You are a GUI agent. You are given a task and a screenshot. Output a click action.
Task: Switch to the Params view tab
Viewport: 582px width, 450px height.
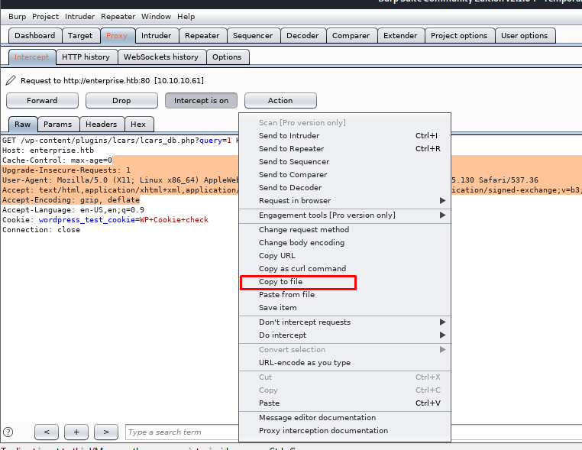click(57, 125)
